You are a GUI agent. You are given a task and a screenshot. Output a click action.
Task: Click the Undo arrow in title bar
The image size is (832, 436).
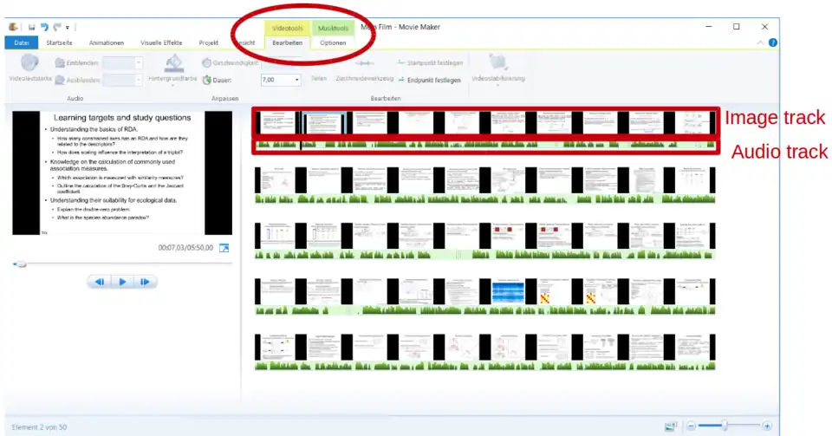[x=45, y=27]
